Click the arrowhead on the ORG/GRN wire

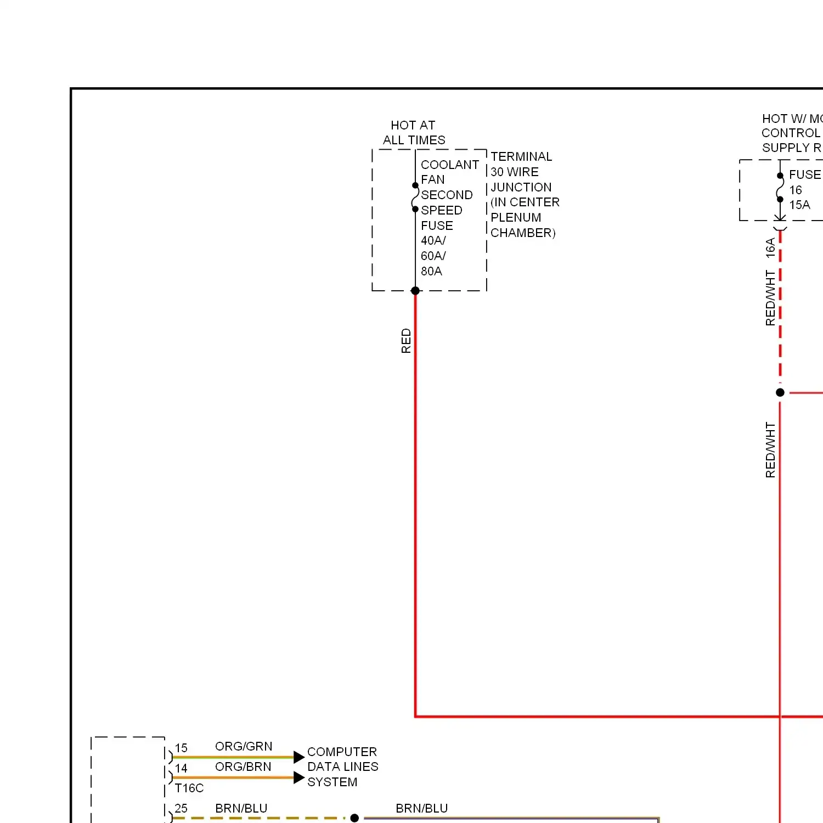point(299,757)
